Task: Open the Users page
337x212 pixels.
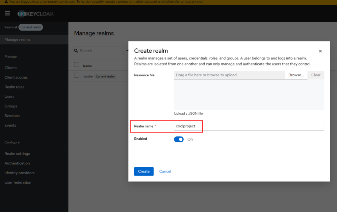Action: coord(10,97)
